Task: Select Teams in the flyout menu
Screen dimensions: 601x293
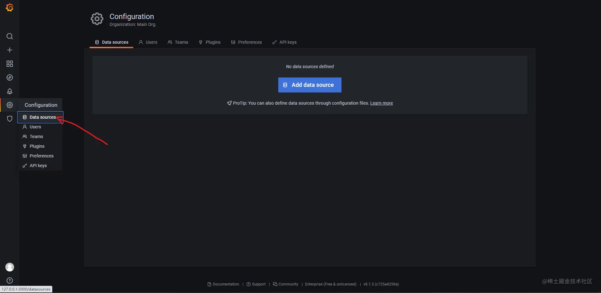Action: (40, 137)
